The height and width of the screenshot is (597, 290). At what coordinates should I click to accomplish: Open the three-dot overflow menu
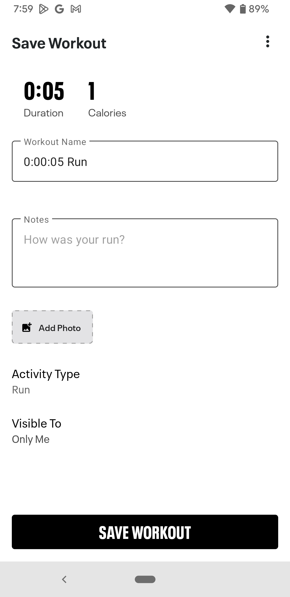(x=267, y=42)
